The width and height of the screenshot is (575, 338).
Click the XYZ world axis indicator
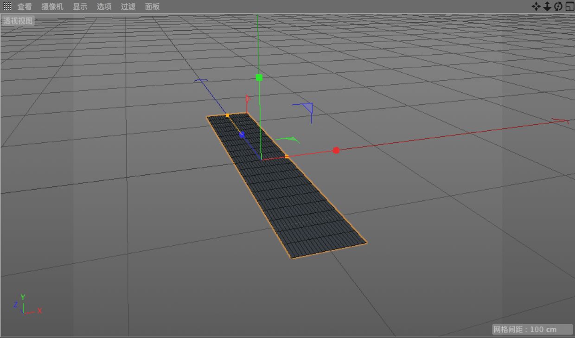(x=27, y=304)
